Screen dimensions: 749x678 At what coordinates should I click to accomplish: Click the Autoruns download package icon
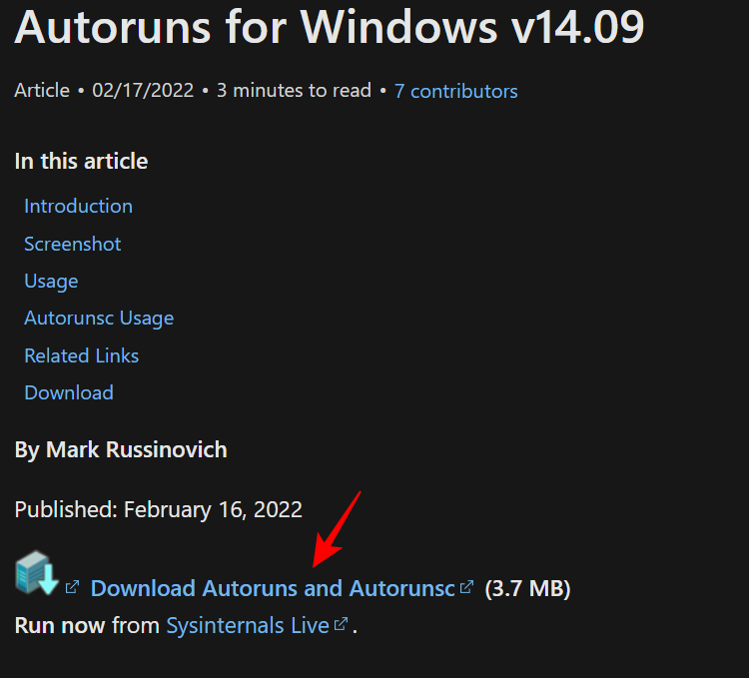tap(37, 572)
